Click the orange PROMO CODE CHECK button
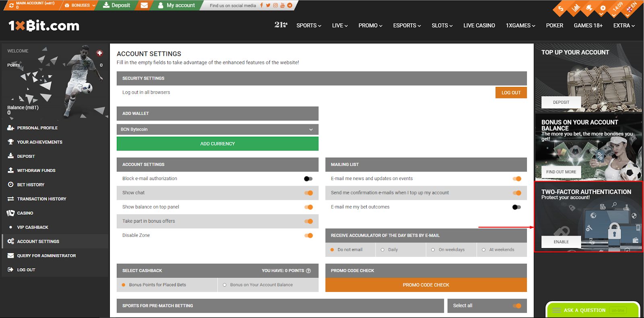 [x=426, y=285]
